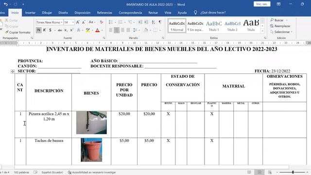Insert a numbered list
This screenshot has height=175, width=311.
[x=120, y=22]
